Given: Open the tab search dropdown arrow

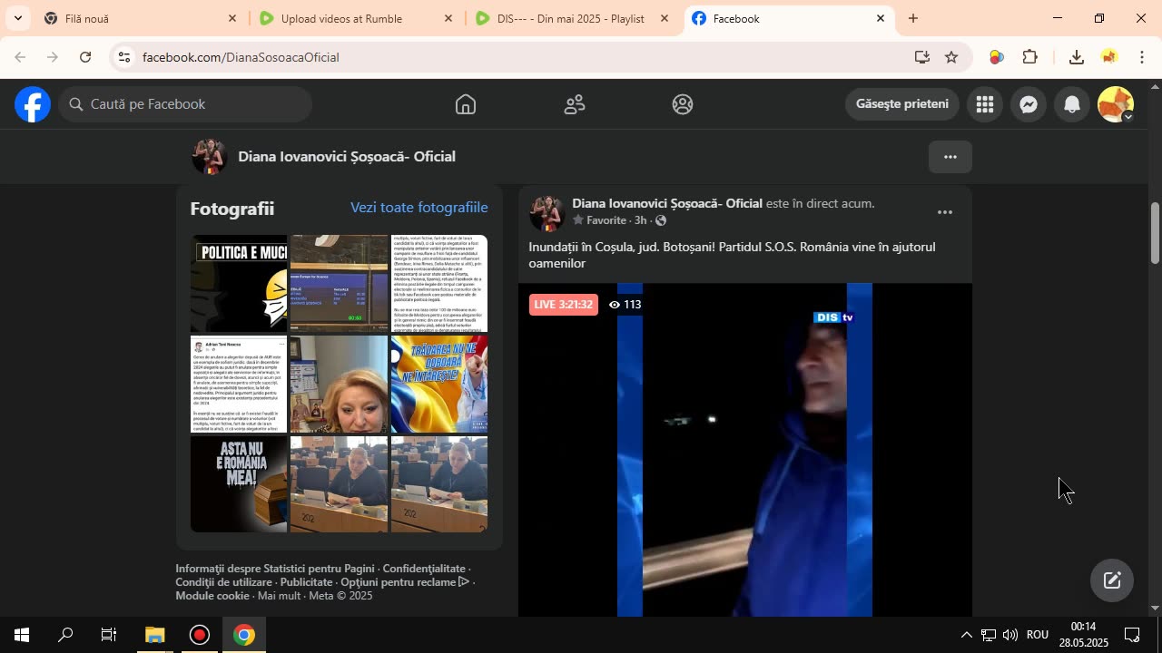Looking at the screenshot, I should click(17, 18).
